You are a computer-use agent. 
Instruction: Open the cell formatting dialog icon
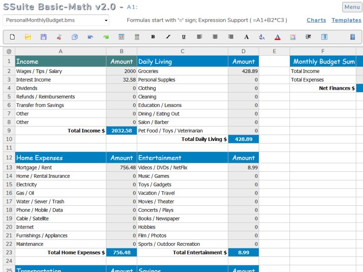pos(121,37)
